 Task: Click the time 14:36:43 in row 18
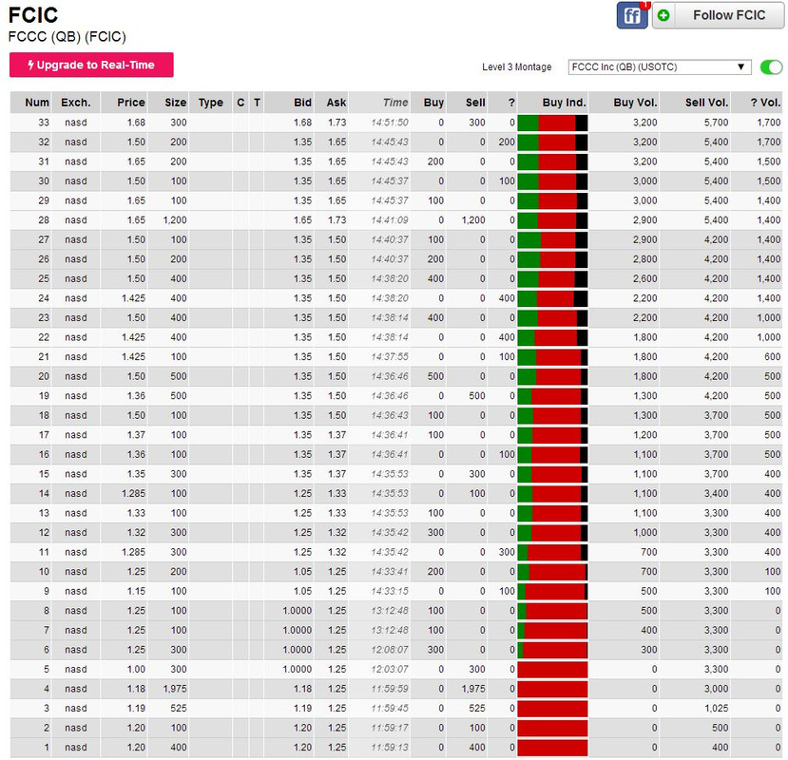coord(390,415)
